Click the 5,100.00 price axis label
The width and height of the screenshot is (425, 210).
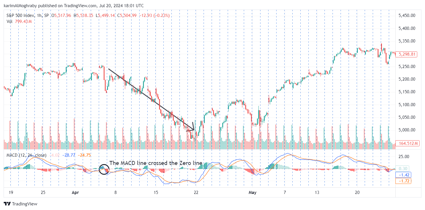click(407, 104)
